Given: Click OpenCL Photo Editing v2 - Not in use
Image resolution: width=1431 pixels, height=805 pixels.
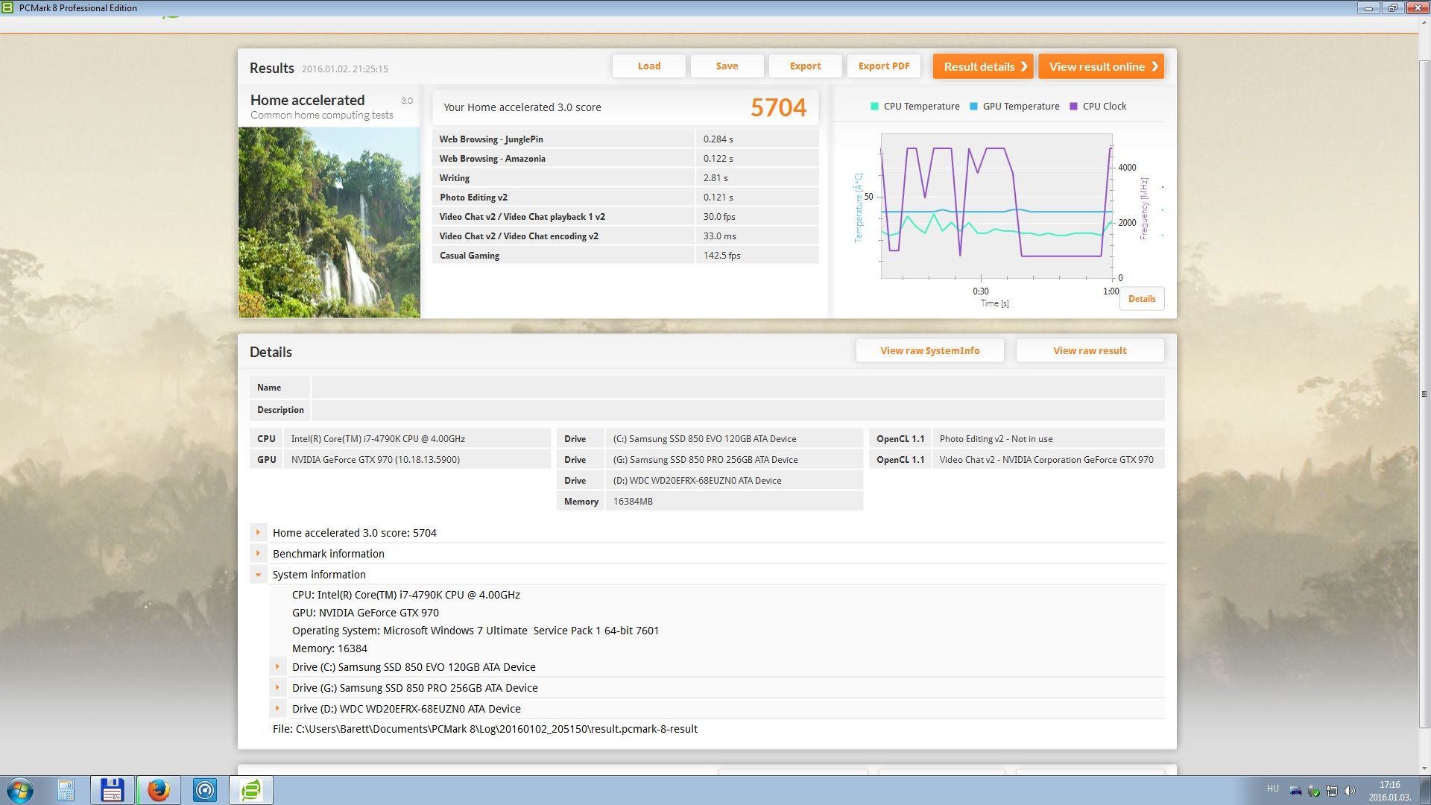Looking at the screenshot, I should tap(1048, 438).
